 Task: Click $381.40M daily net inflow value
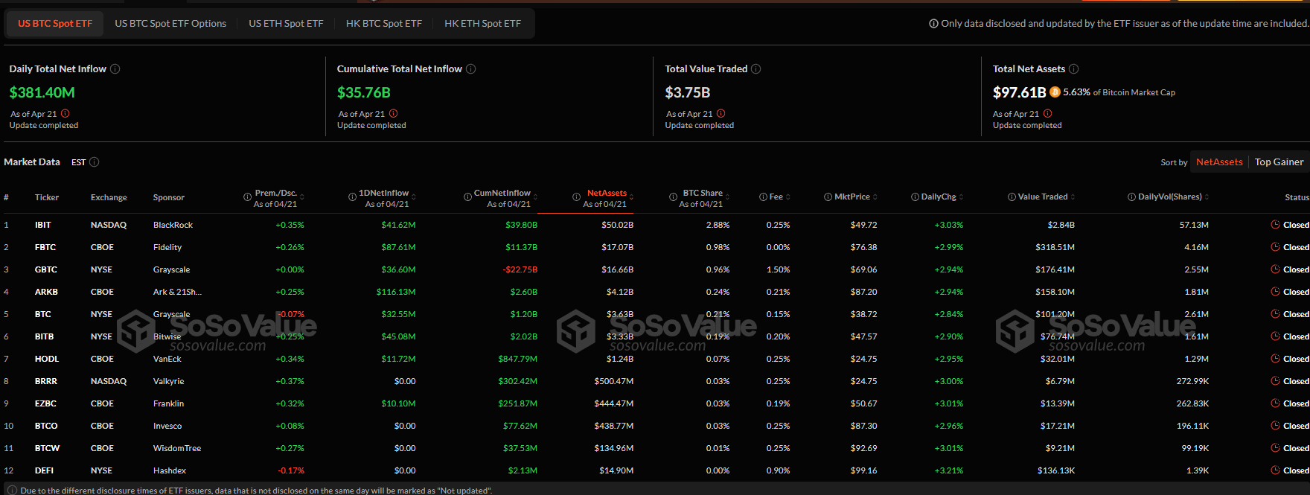tap(42, 92)
